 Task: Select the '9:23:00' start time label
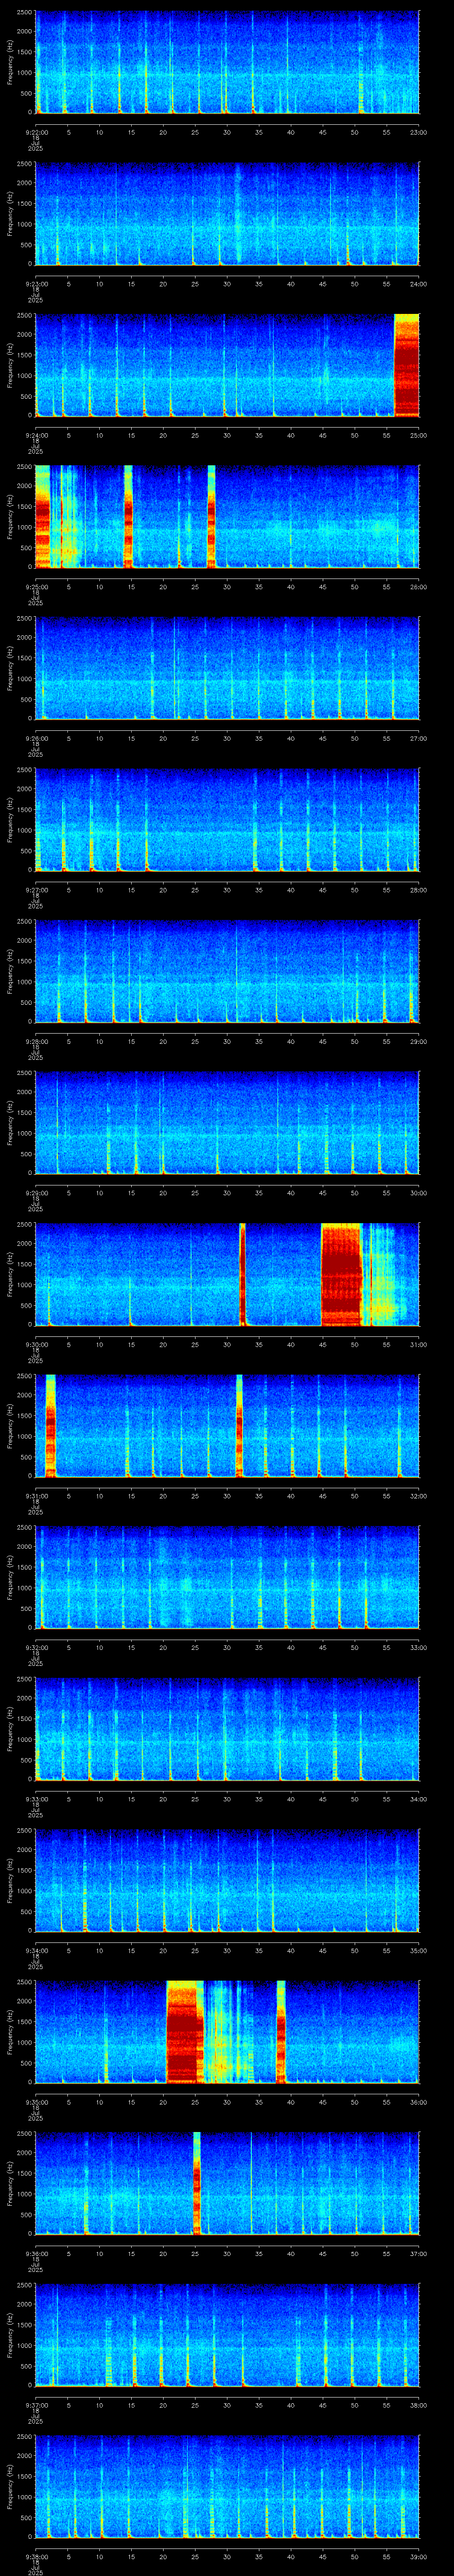(36, 284)
